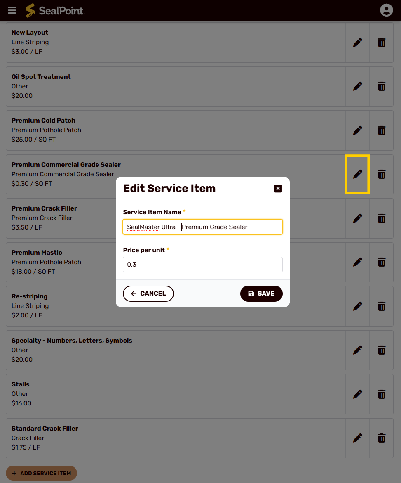Click the SealPoint logo
Image resolution: width=401 pixels, height=483 pixels.
click(x=55, y=10)
